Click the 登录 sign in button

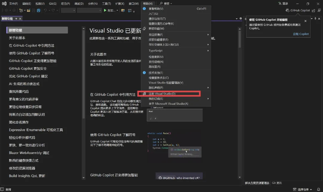pos(283,4)
